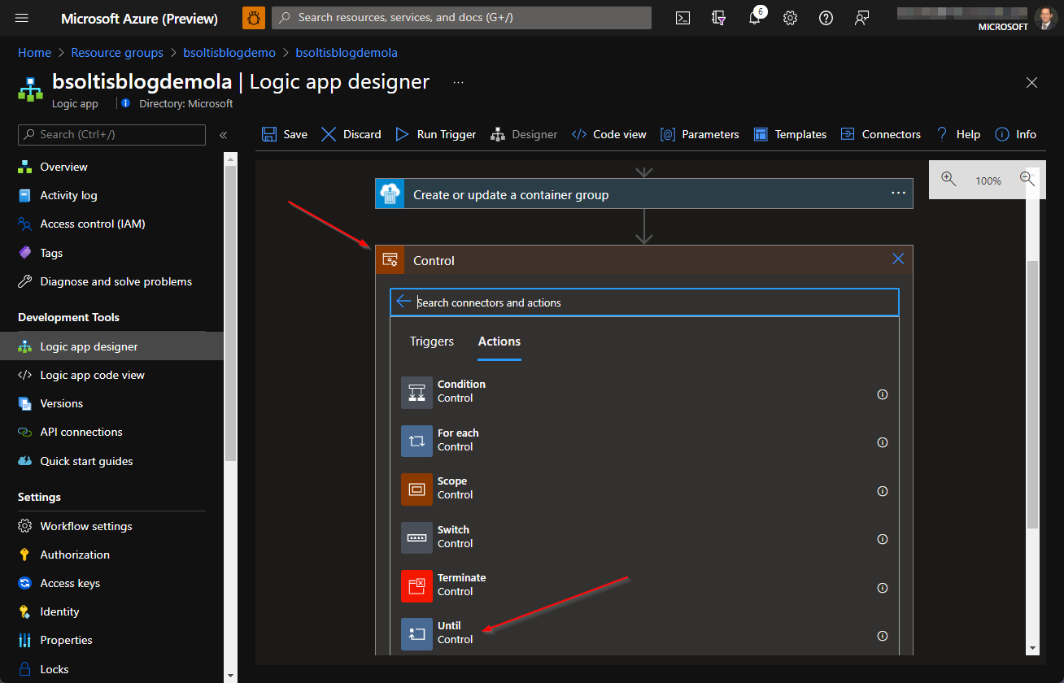Click the orange bug report icon

pos(254,18)
